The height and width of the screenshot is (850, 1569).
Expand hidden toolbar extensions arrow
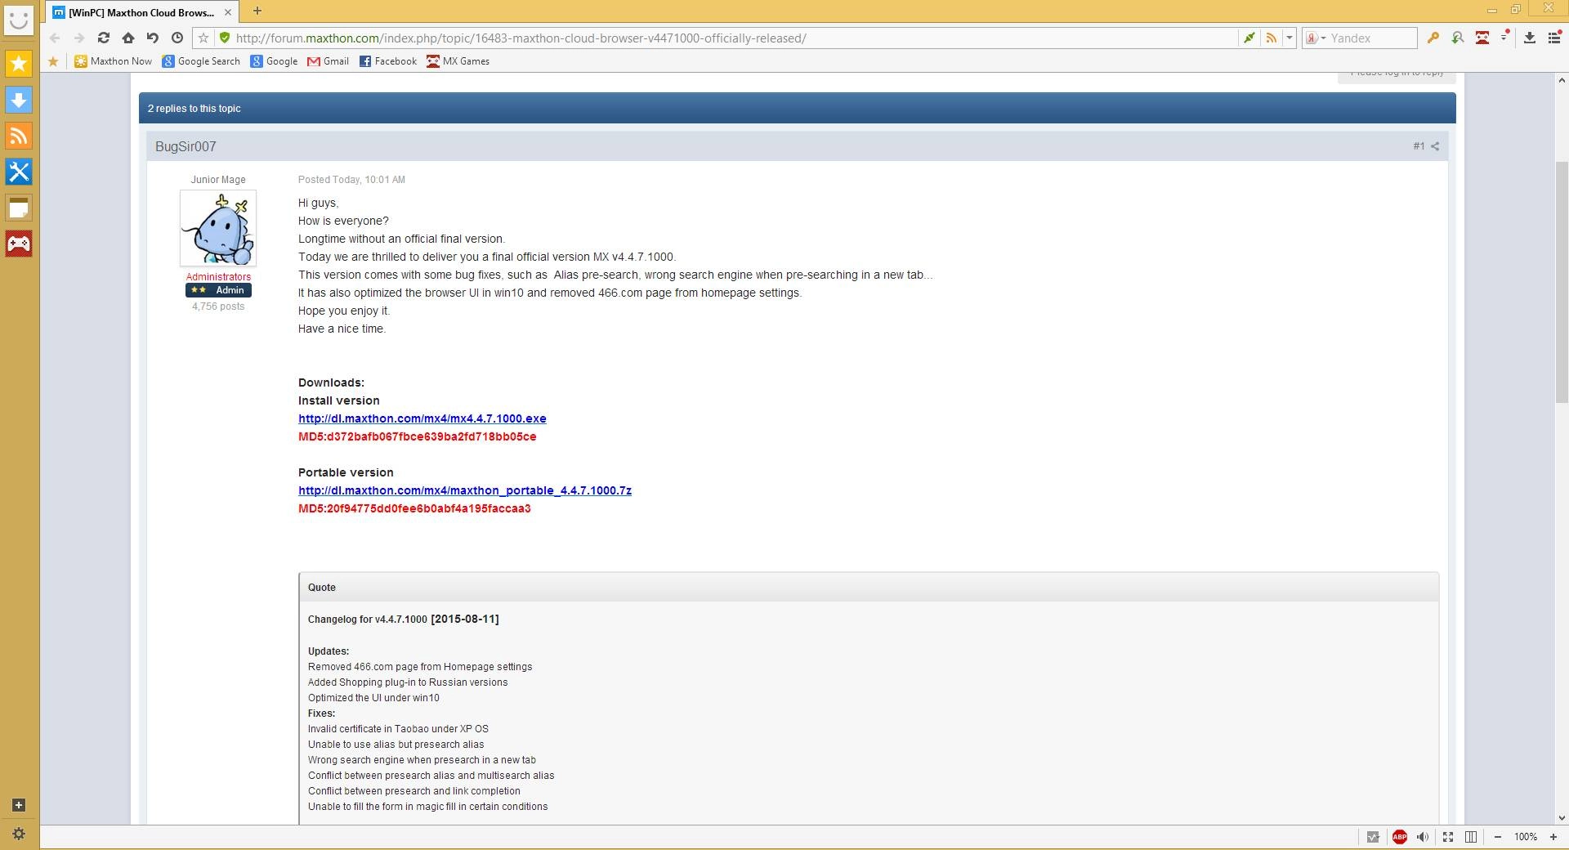(1504, 38)
